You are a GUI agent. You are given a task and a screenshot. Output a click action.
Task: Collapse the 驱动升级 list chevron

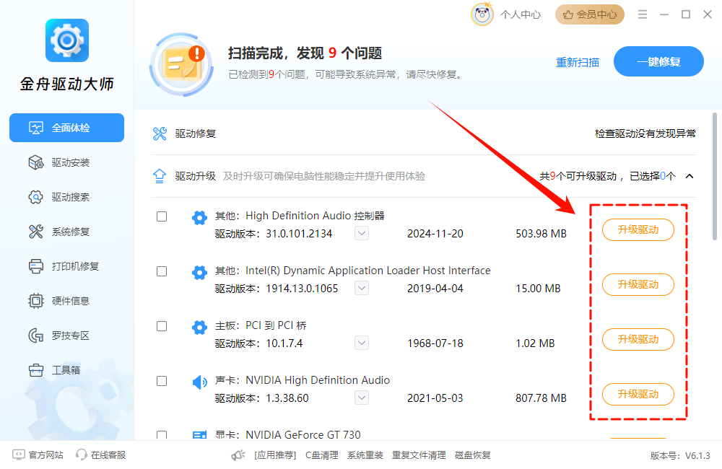tap(690, 176)
